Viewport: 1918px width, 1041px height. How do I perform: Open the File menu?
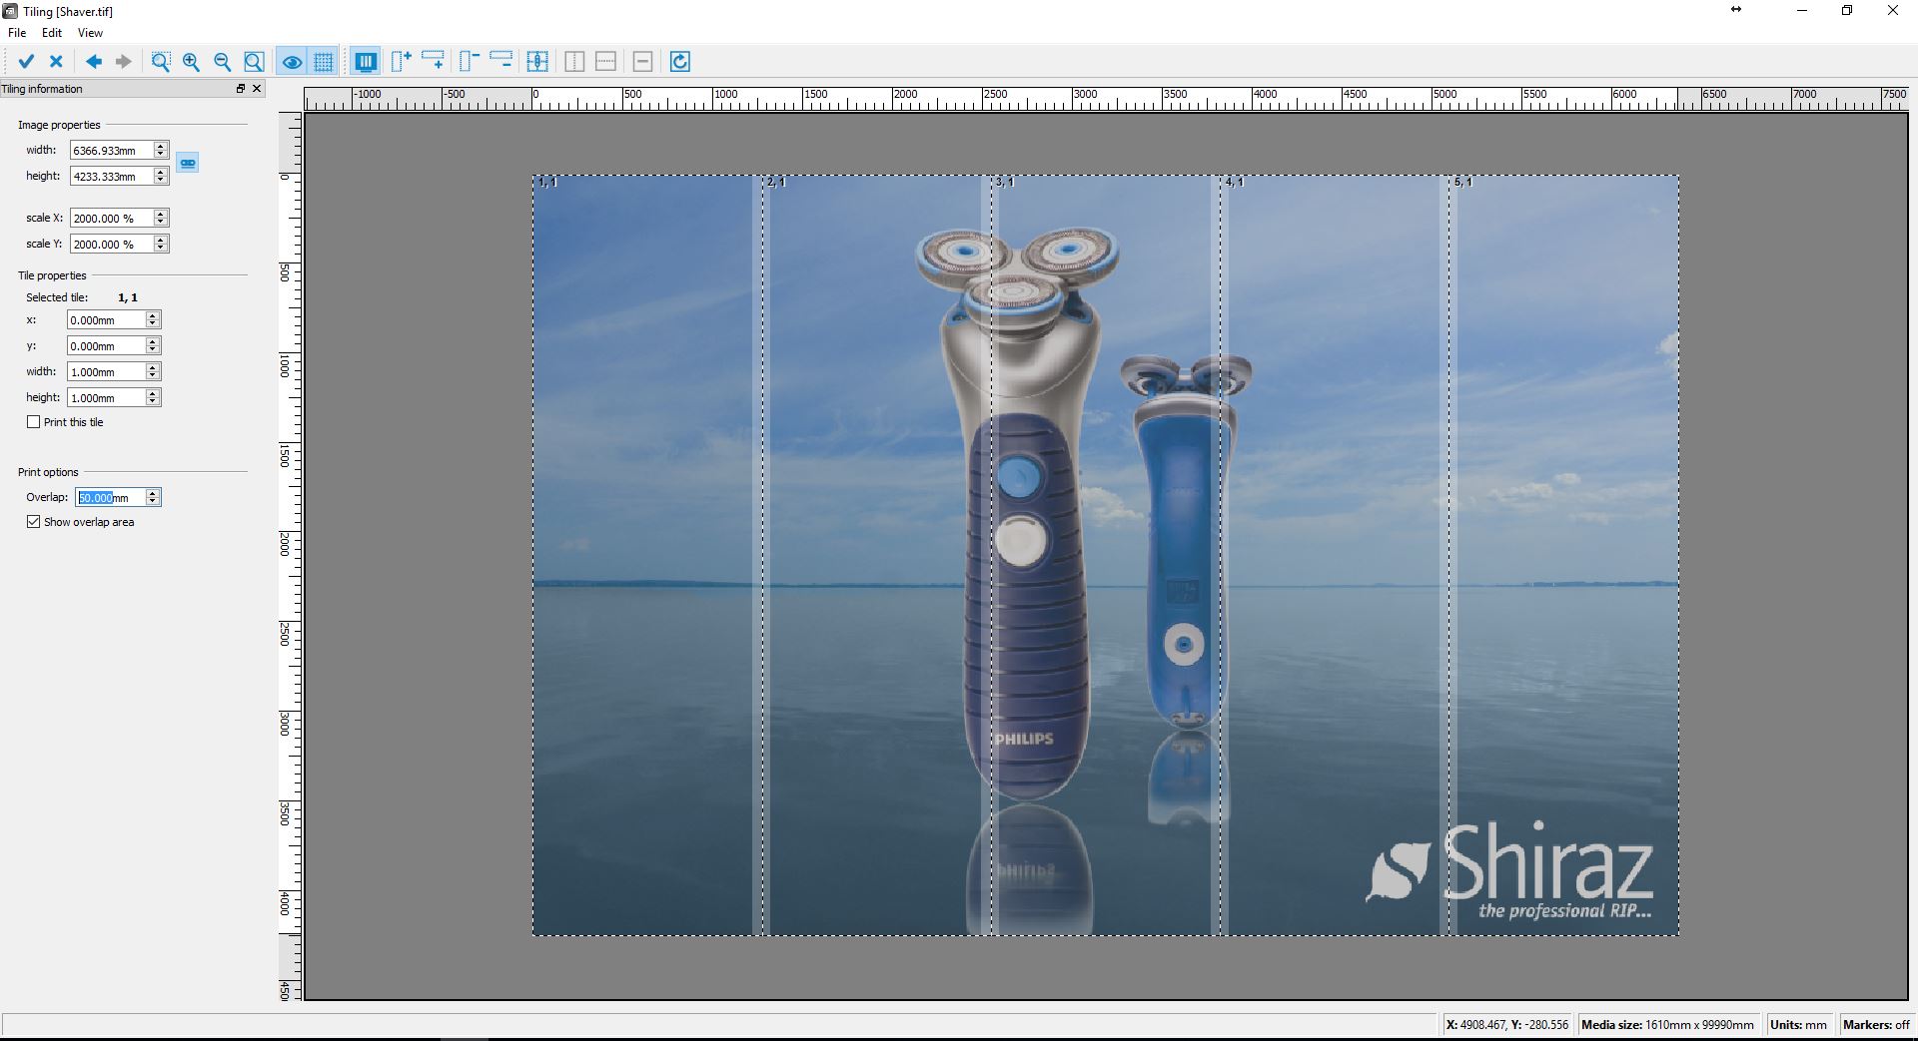point(17,33)
